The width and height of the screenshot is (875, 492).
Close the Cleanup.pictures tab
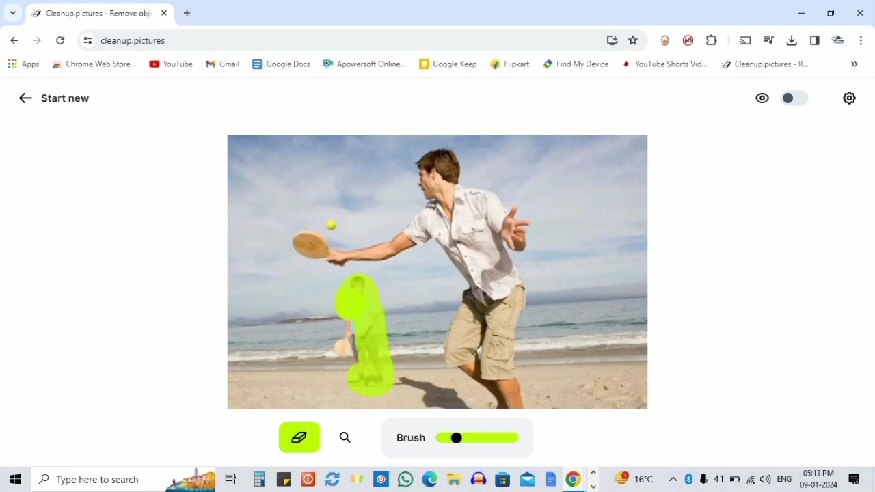[x=164, y=13]
